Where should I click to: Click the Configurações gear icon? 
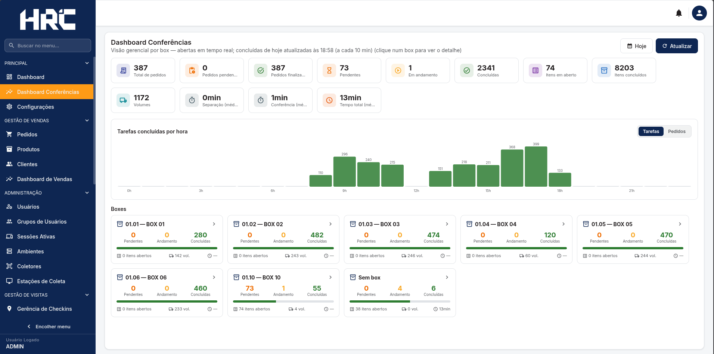tap(9, 107)
